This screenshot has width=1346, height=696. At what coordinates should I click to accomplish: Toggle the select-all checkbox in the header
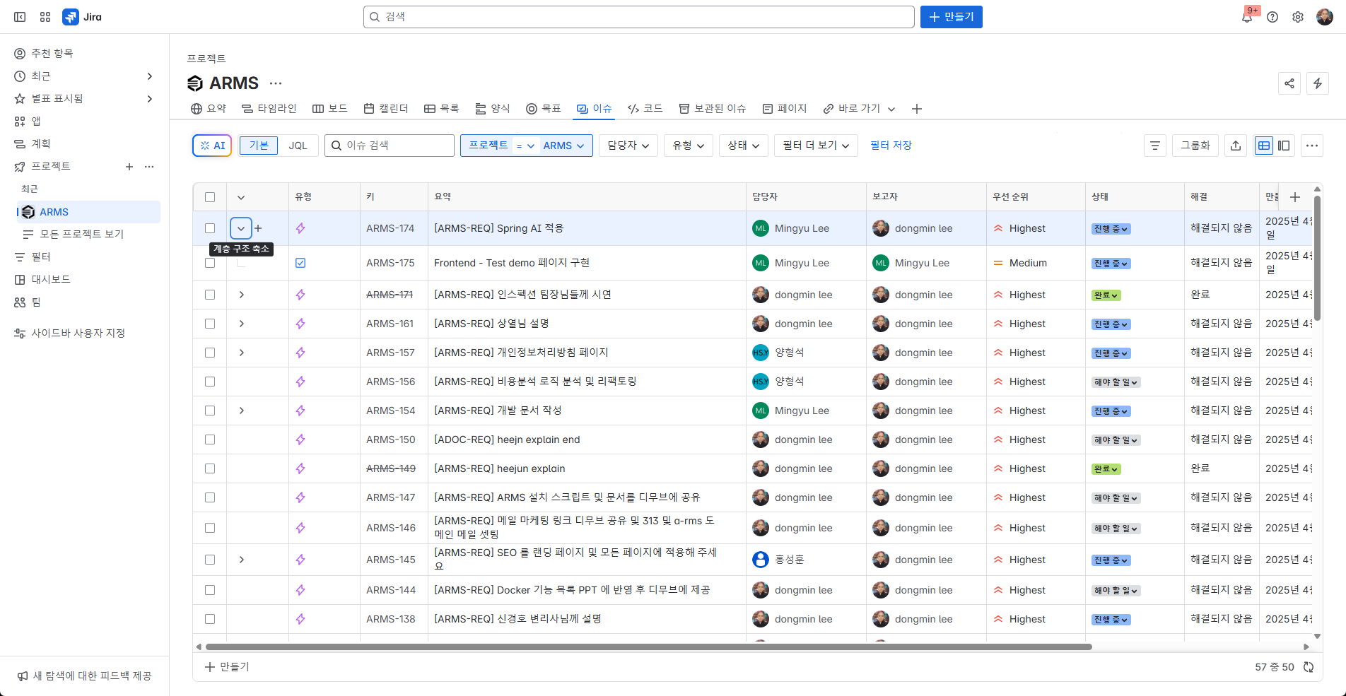(210, 197)
